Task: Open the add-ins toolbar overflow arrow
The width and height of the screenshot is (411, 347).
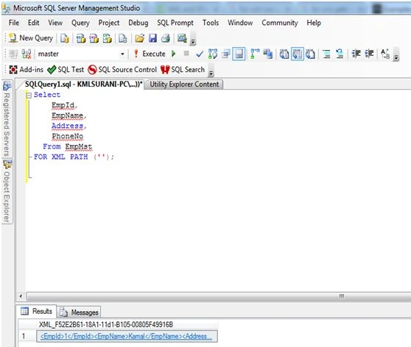Action: pyautogui.click(x=211, y=72)
